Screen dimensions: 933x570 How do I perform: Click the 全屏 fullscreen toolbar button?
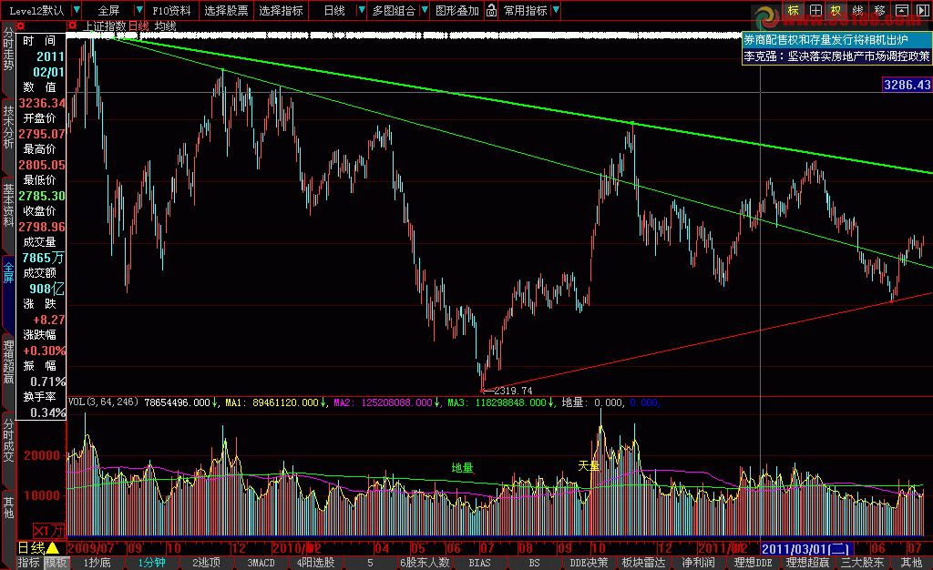pyautogui.click(x=109, y=11)
